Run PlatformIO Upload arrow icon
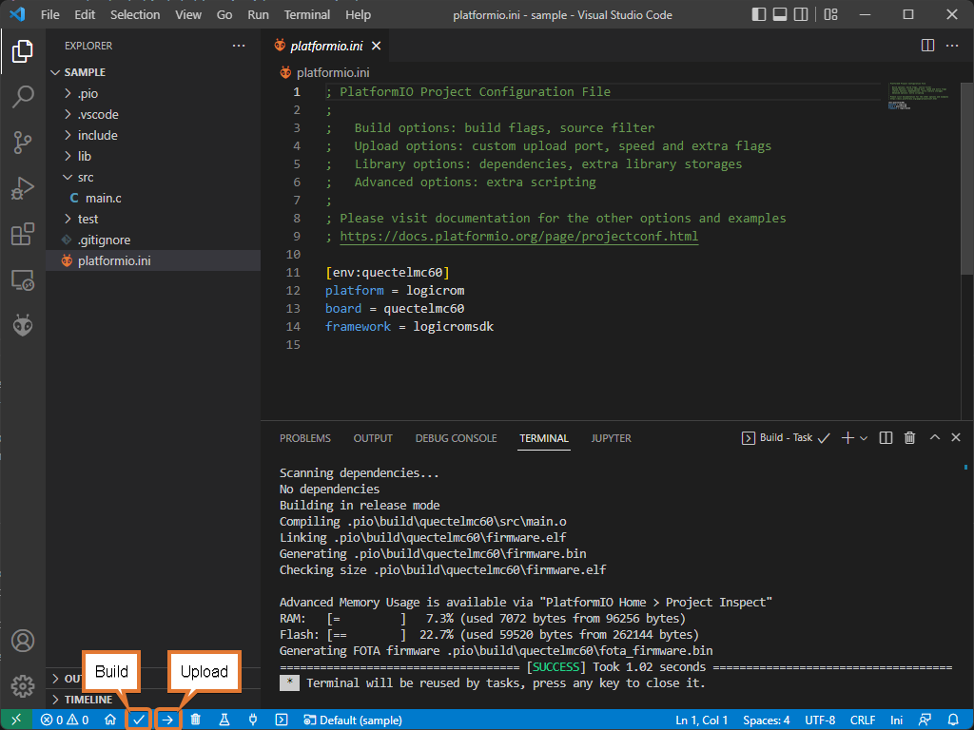This screenshot has width=974, height=730. [x=167, y=720]
